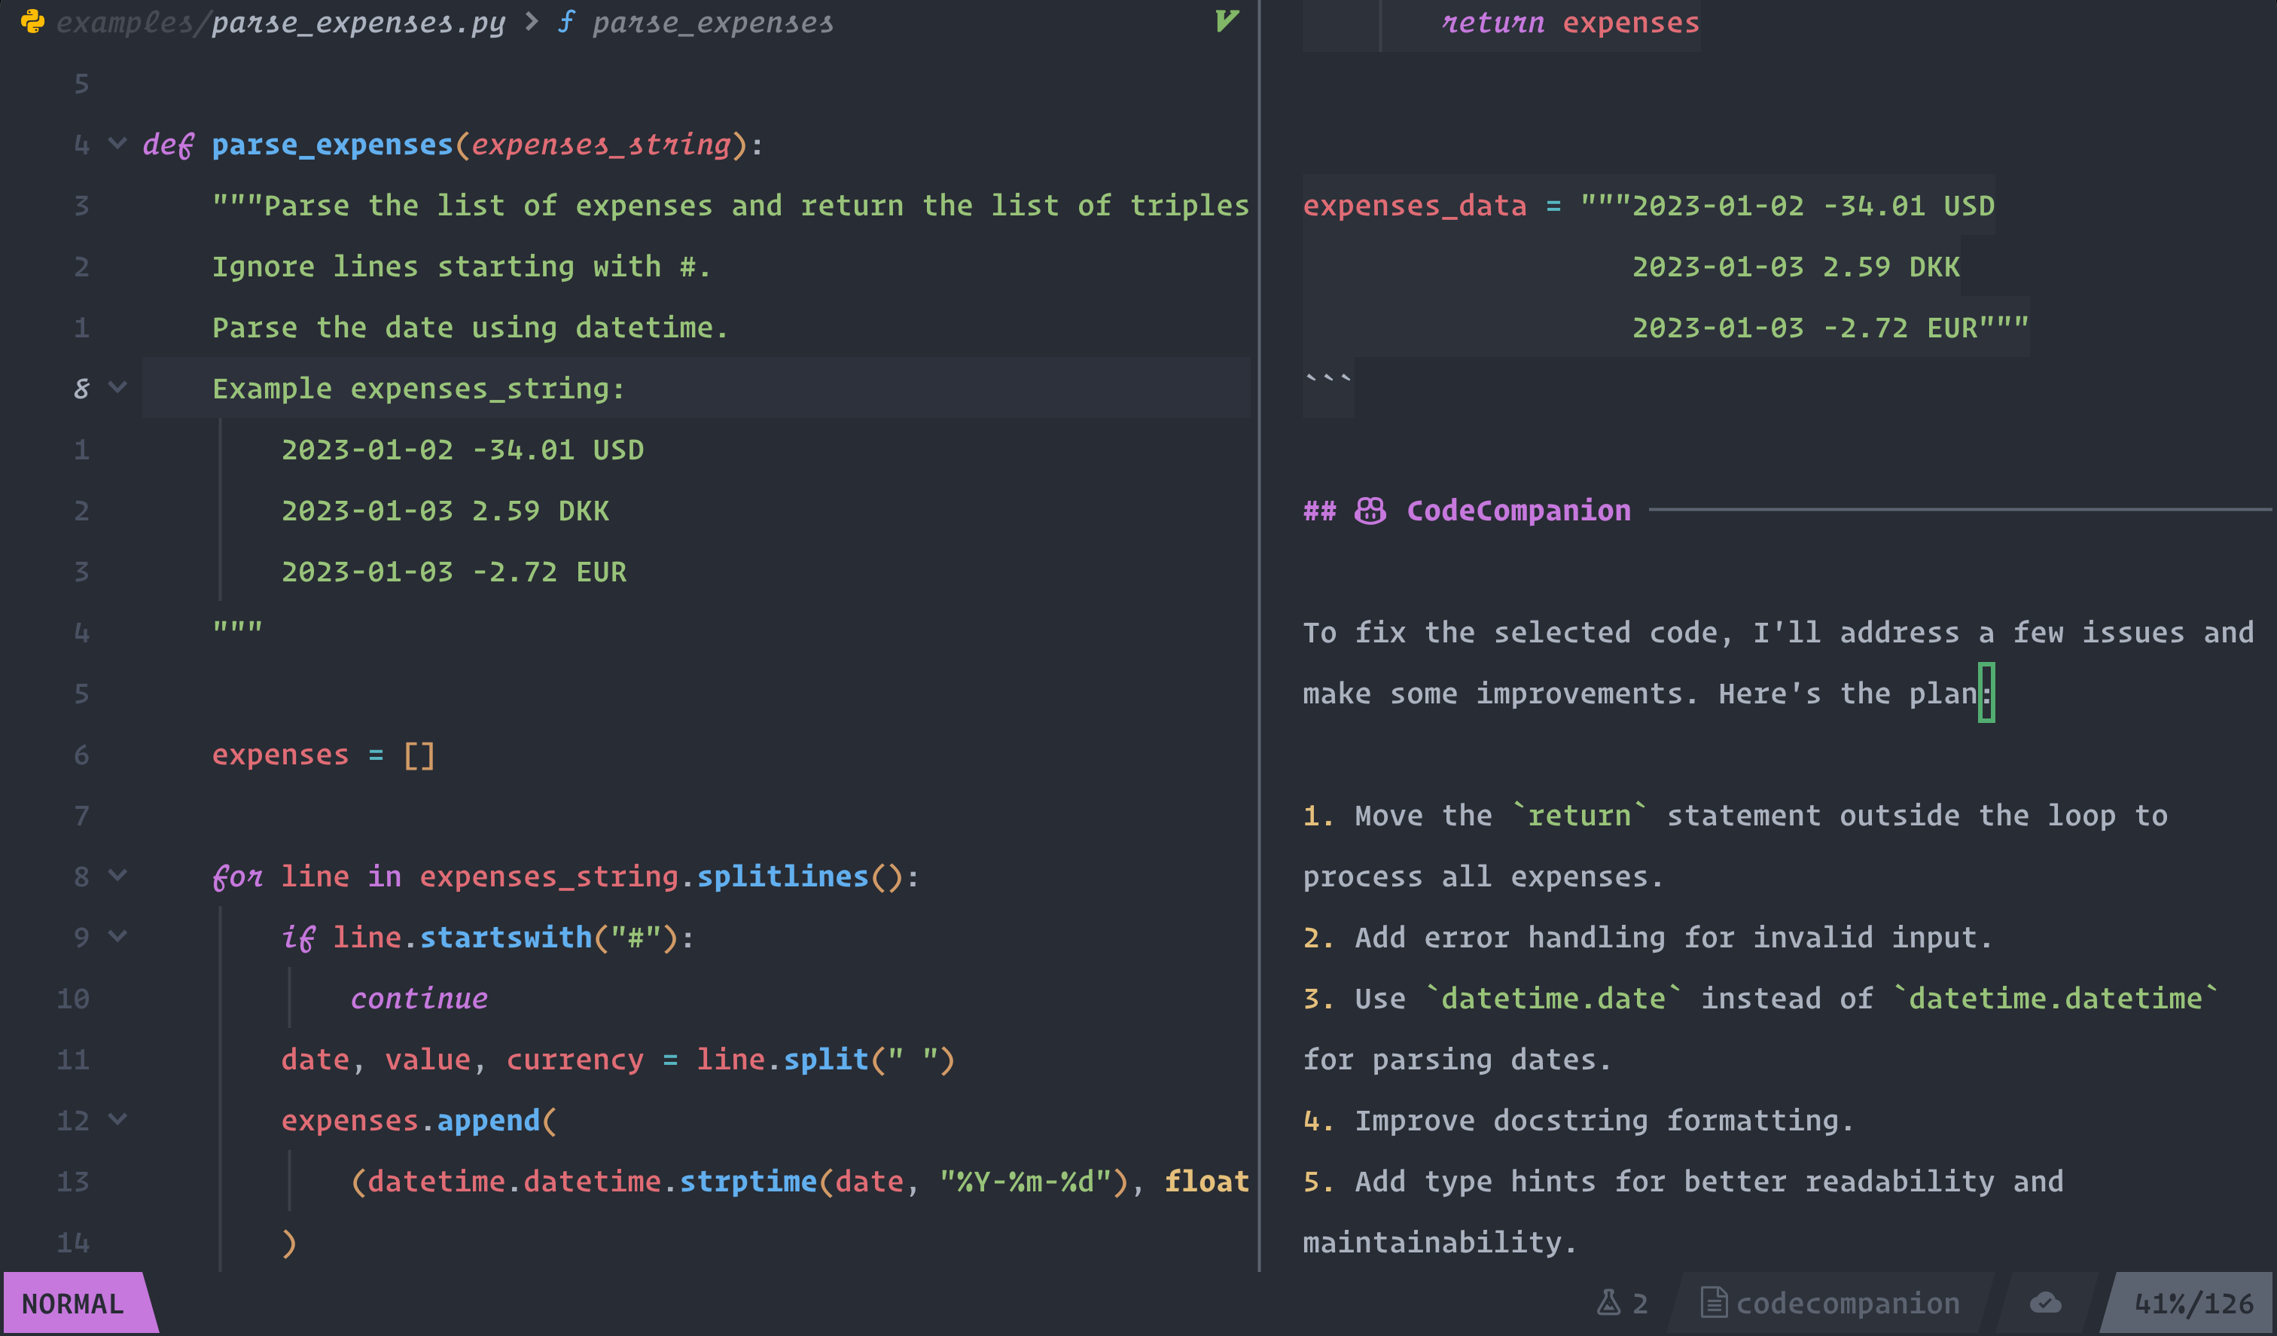The image size is (2277, 1336).
Task: Collapse the for loop fold chevron
Action: coord(117,876)
